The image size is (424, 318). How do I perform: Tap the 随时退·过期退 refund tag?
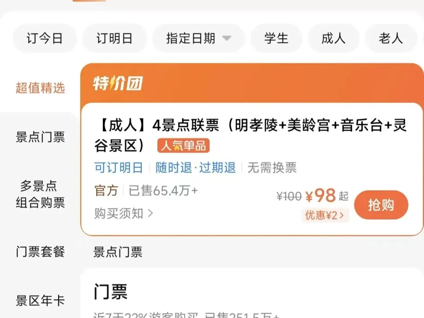click(x=196, y=168)
